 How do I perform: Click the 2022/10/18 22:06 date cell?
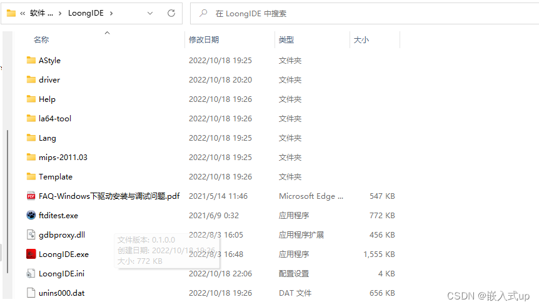pos(220,274)
